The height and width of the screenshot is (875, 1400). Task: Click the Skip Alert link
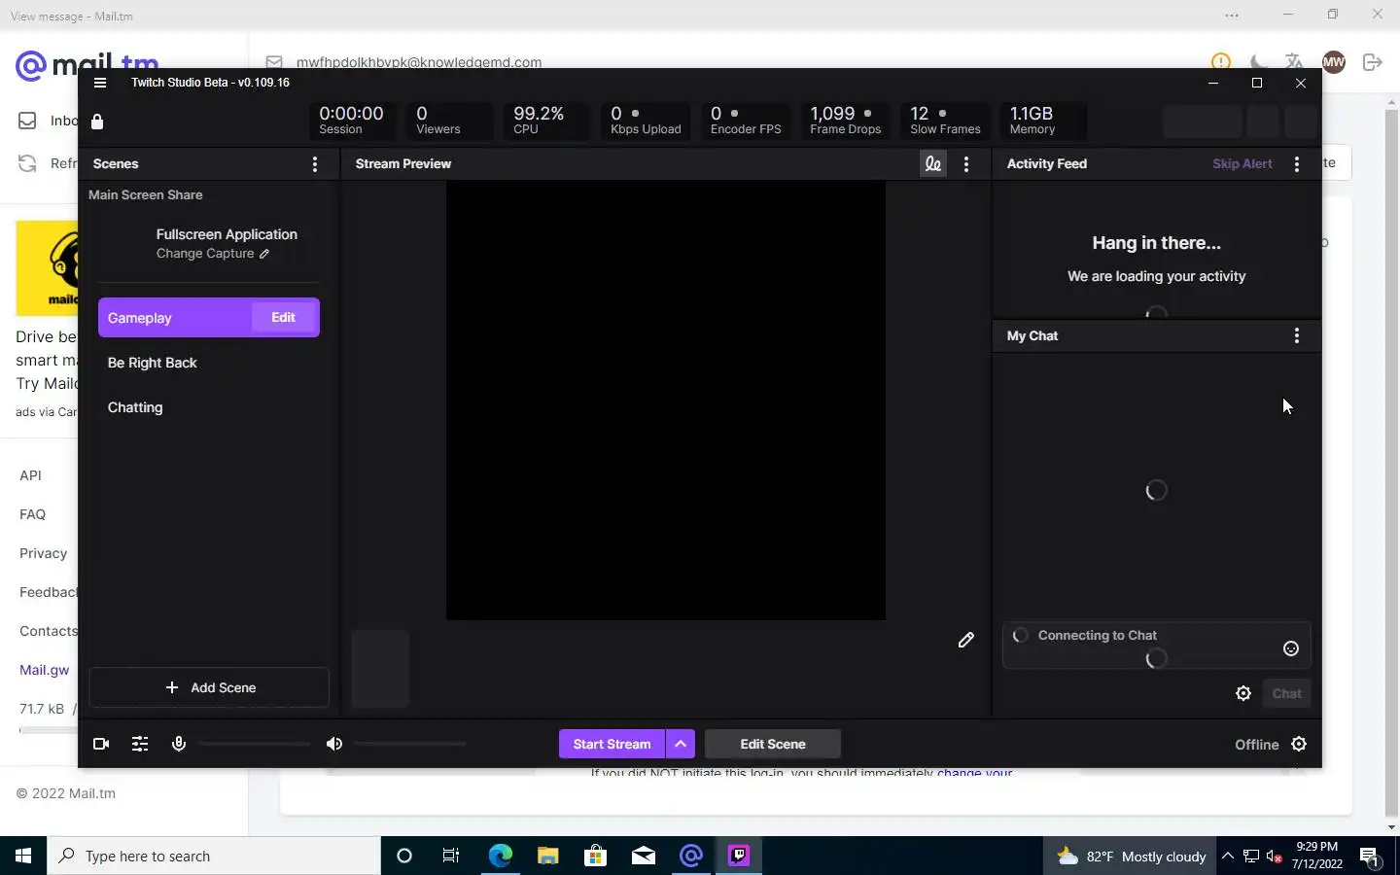(x=1242, y=163)
